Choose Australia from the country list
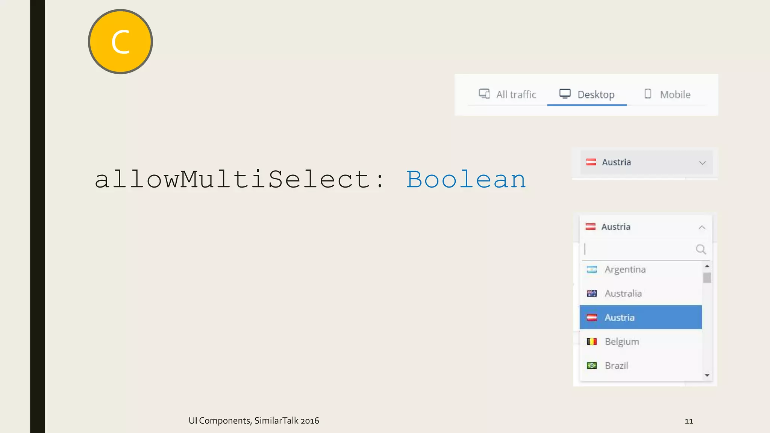770x433 pixels. tap(641, 293)
